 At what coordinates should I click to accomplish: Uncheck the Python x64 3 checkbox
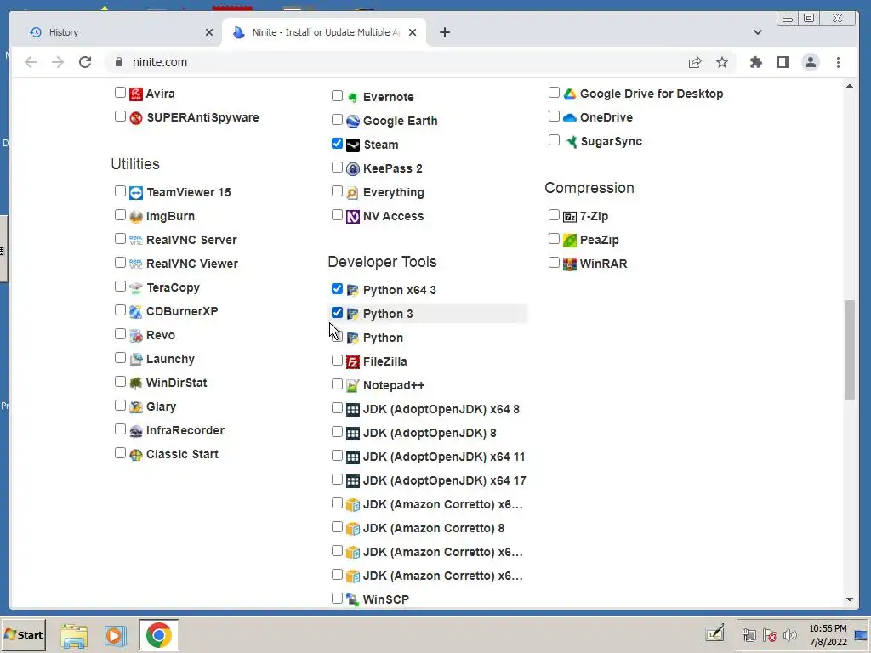(x=337, y=289)
